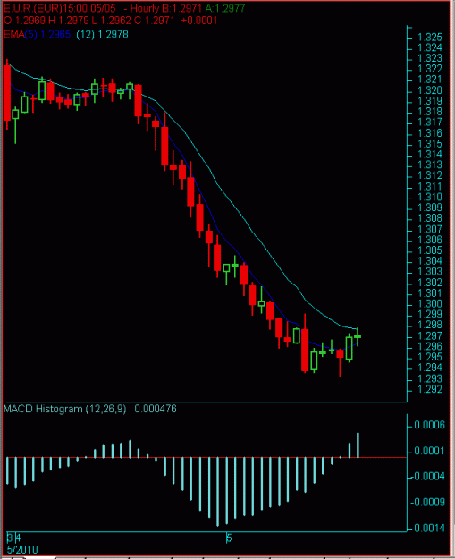Click the MACD value 0.000476
Image resolution: width=455 pixels, height=559 pixels.
click(156, 409)
